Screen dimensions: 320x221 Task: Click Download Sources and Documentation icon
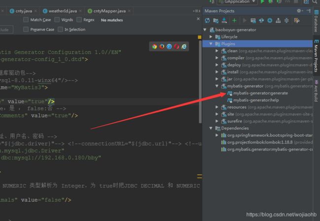(224, 20)
